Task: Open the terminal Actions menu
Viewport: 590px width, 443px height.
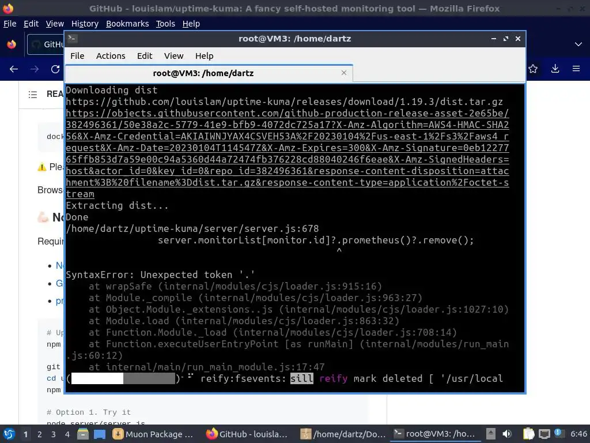Action: (111, 56)
